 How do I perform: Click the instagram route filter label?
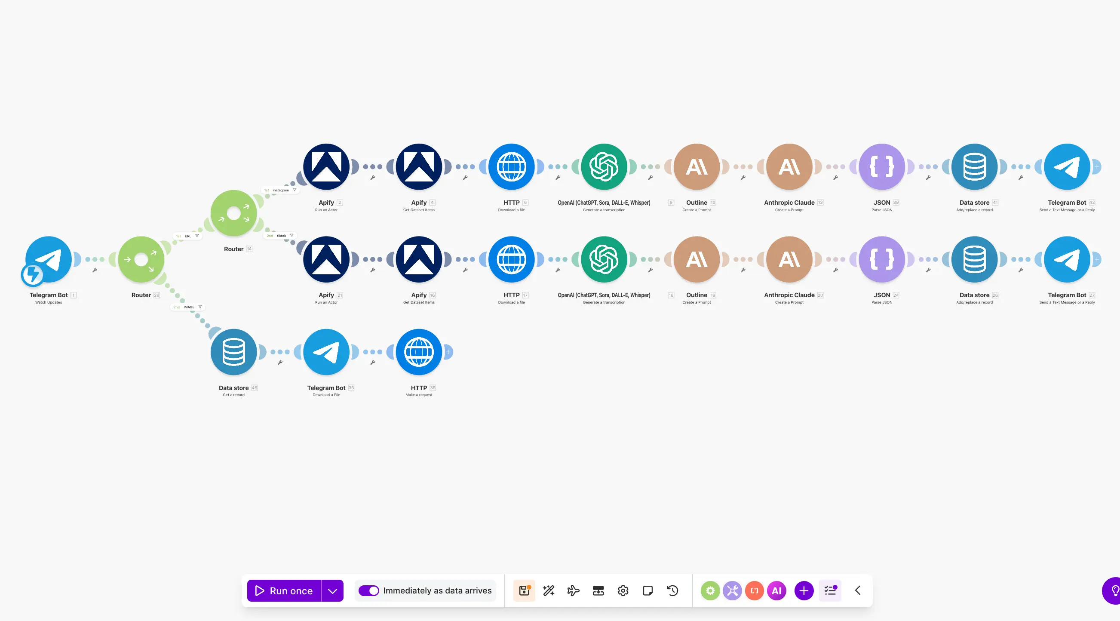280,190
